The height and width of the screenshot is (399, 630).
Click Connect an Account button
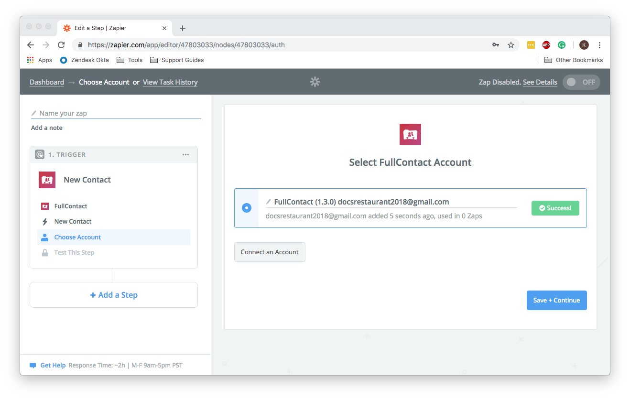tap(270, 252)
